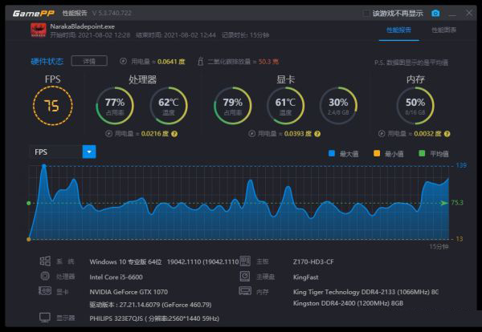482x332 pixels.
Task: Click the 详情 hardware details button
Action: click(89, 61)
